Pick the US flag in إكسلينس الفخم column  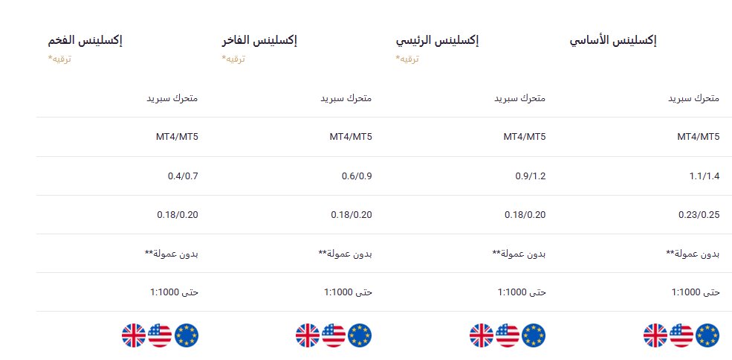click(160, 335)
